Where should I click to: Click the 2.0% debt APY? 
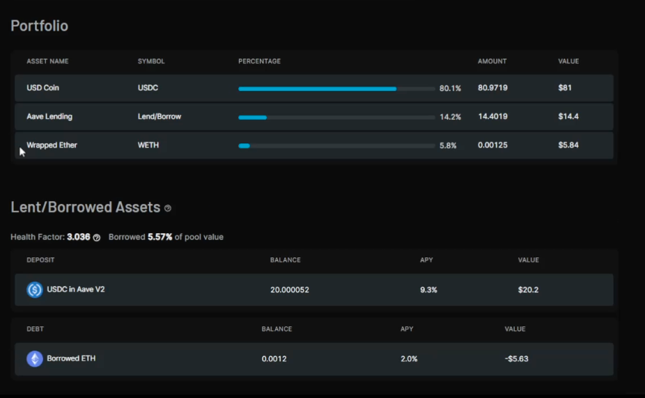(x=409, y=359)
